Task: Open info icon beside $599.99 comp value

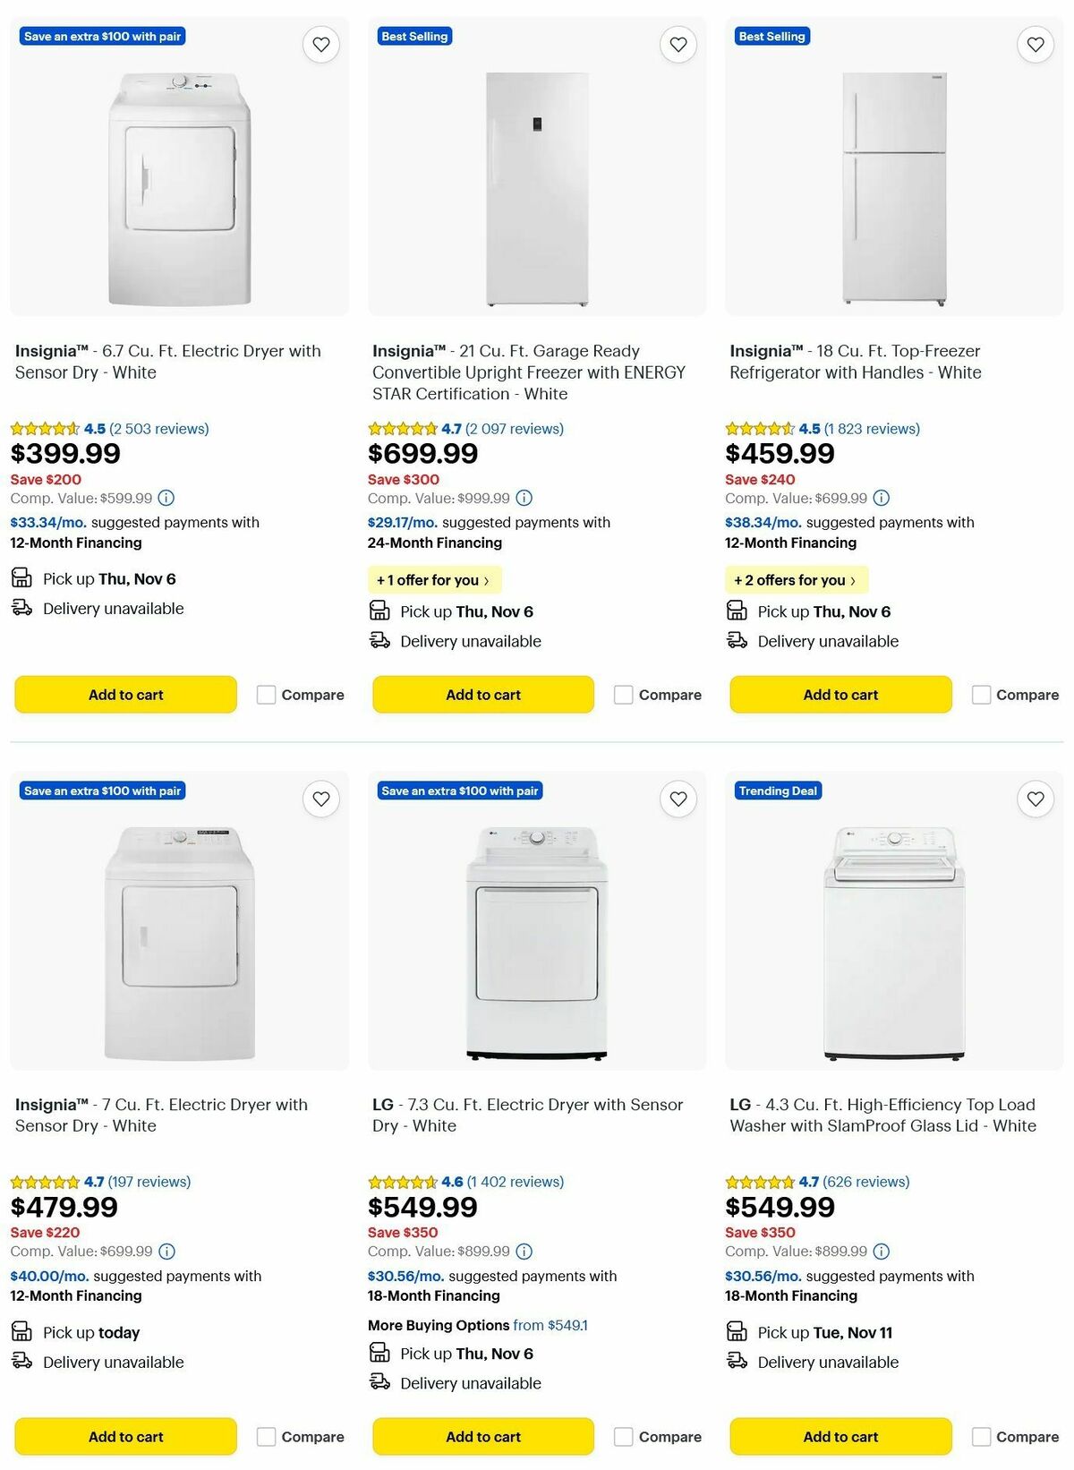Action: click(x=168, y=498)
